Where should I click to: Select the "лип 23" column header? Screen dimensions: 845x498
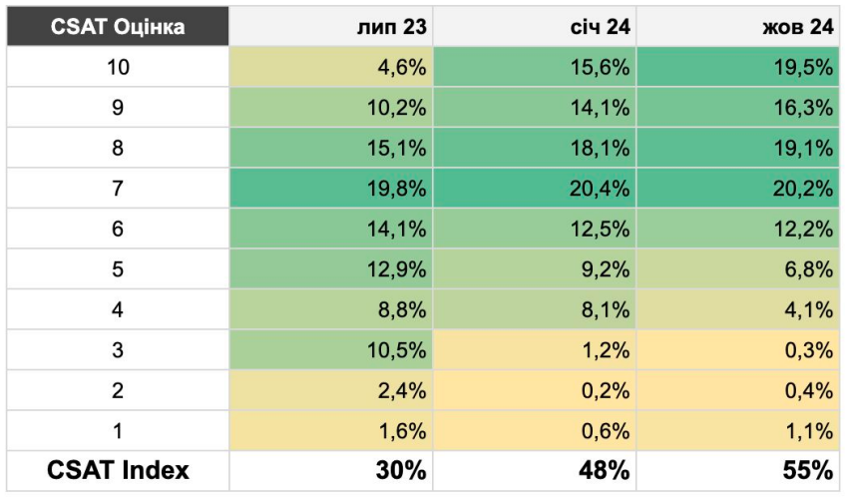[x=330, y=27]
